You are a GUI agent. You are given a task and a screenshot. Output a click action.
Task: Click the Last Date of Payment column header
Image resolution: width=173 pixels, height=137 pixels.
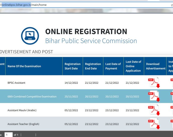coord(113,66)
